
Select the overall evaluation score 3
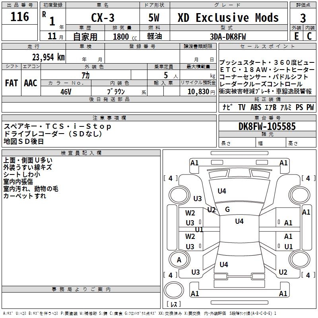[303, 18]
